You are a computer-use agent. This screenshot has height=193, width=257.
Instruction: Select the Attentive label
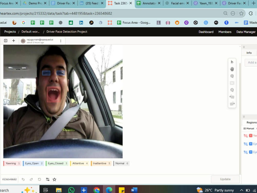pos(80,163)
